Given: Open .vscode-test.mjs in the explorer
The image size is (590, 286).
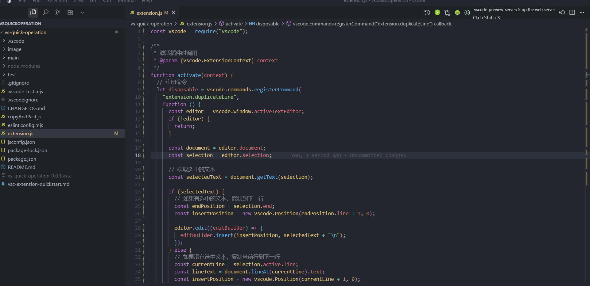Looking at the screenshot, I should 62,91.
